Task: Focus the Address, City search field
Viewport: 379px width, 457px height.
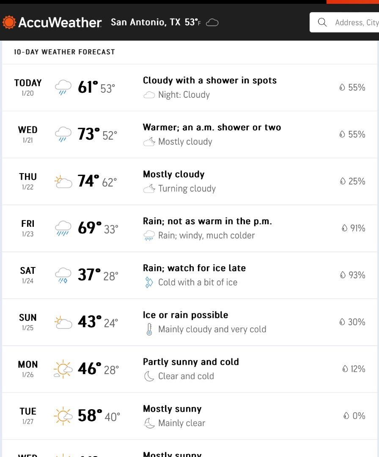Action: coord(355,22)
